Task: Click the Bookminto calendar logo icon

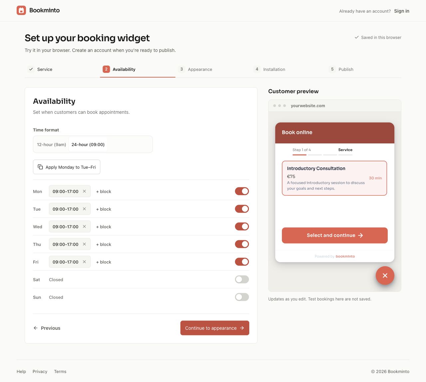Action: point(21,10)
